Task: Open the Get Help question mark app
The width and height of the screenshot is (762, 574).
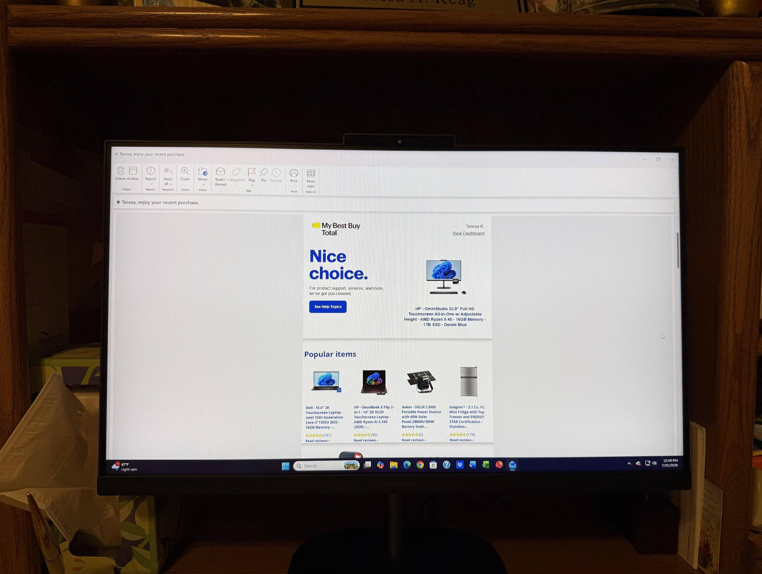Action: (x=446, y=465)
